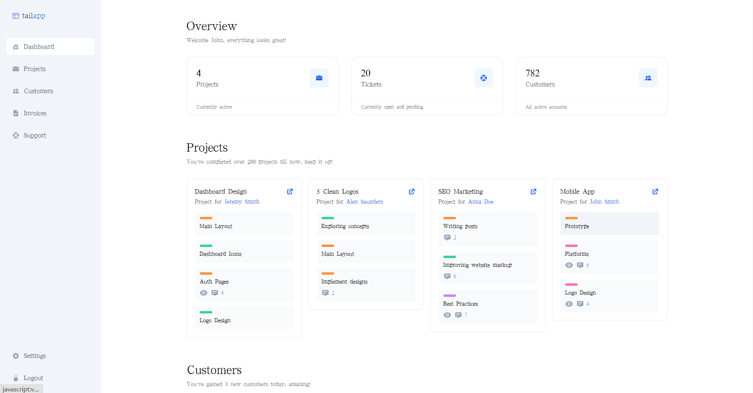Open Main Layout task in Dashboard Design

point(244,224)
